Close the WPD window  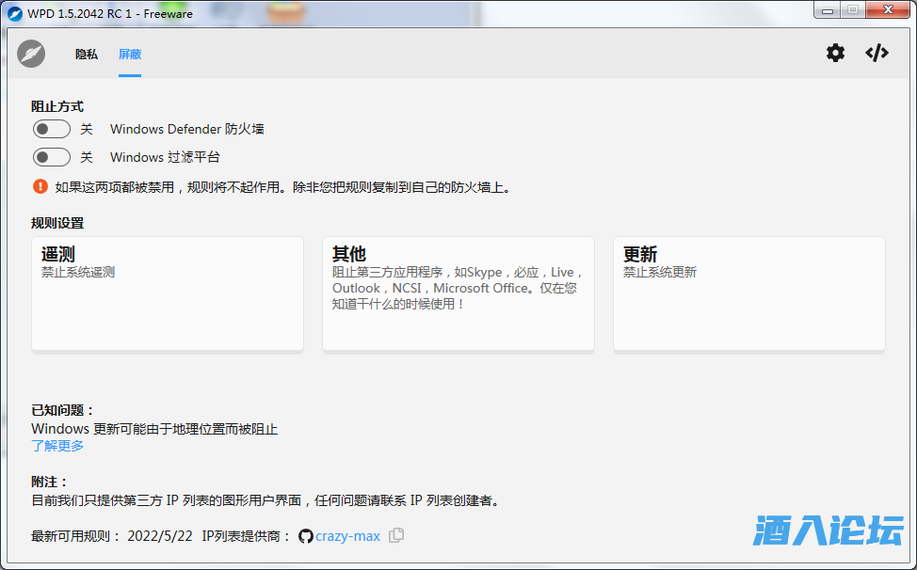pyautogui.click(x=888, y=10)
